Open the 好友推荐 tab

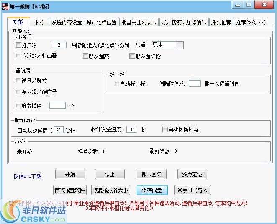pyautogui.click(x=221, y=22)
